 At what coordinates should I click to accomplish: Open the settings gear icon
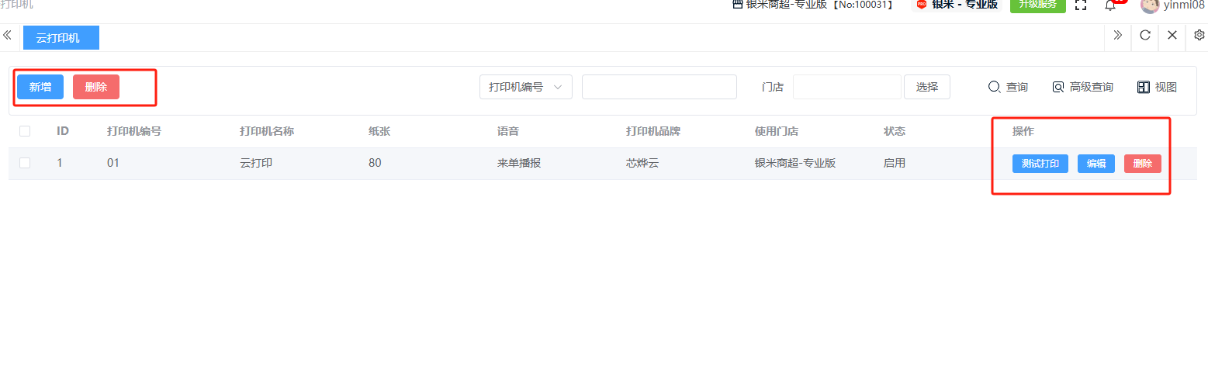pyautogui.click(x=1199, y=36)
